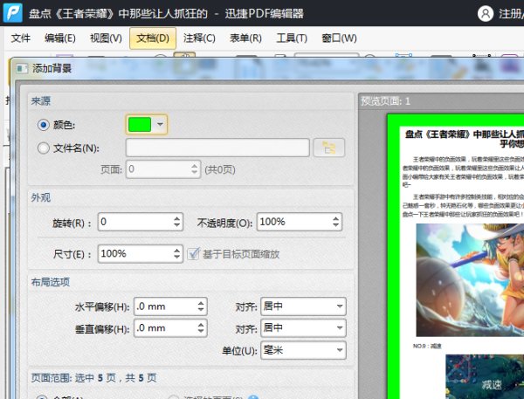Click the 预览页面: 1 label
Viewport: 524px width, 399px height.
pyautogui.click(x=385, y=101)
